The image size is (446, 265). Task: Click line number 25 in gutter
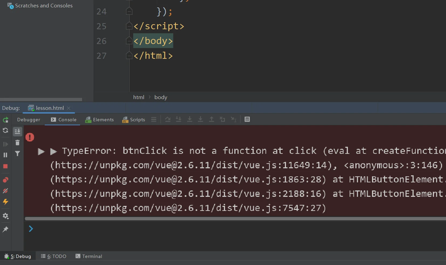click(x=101, y=26)
